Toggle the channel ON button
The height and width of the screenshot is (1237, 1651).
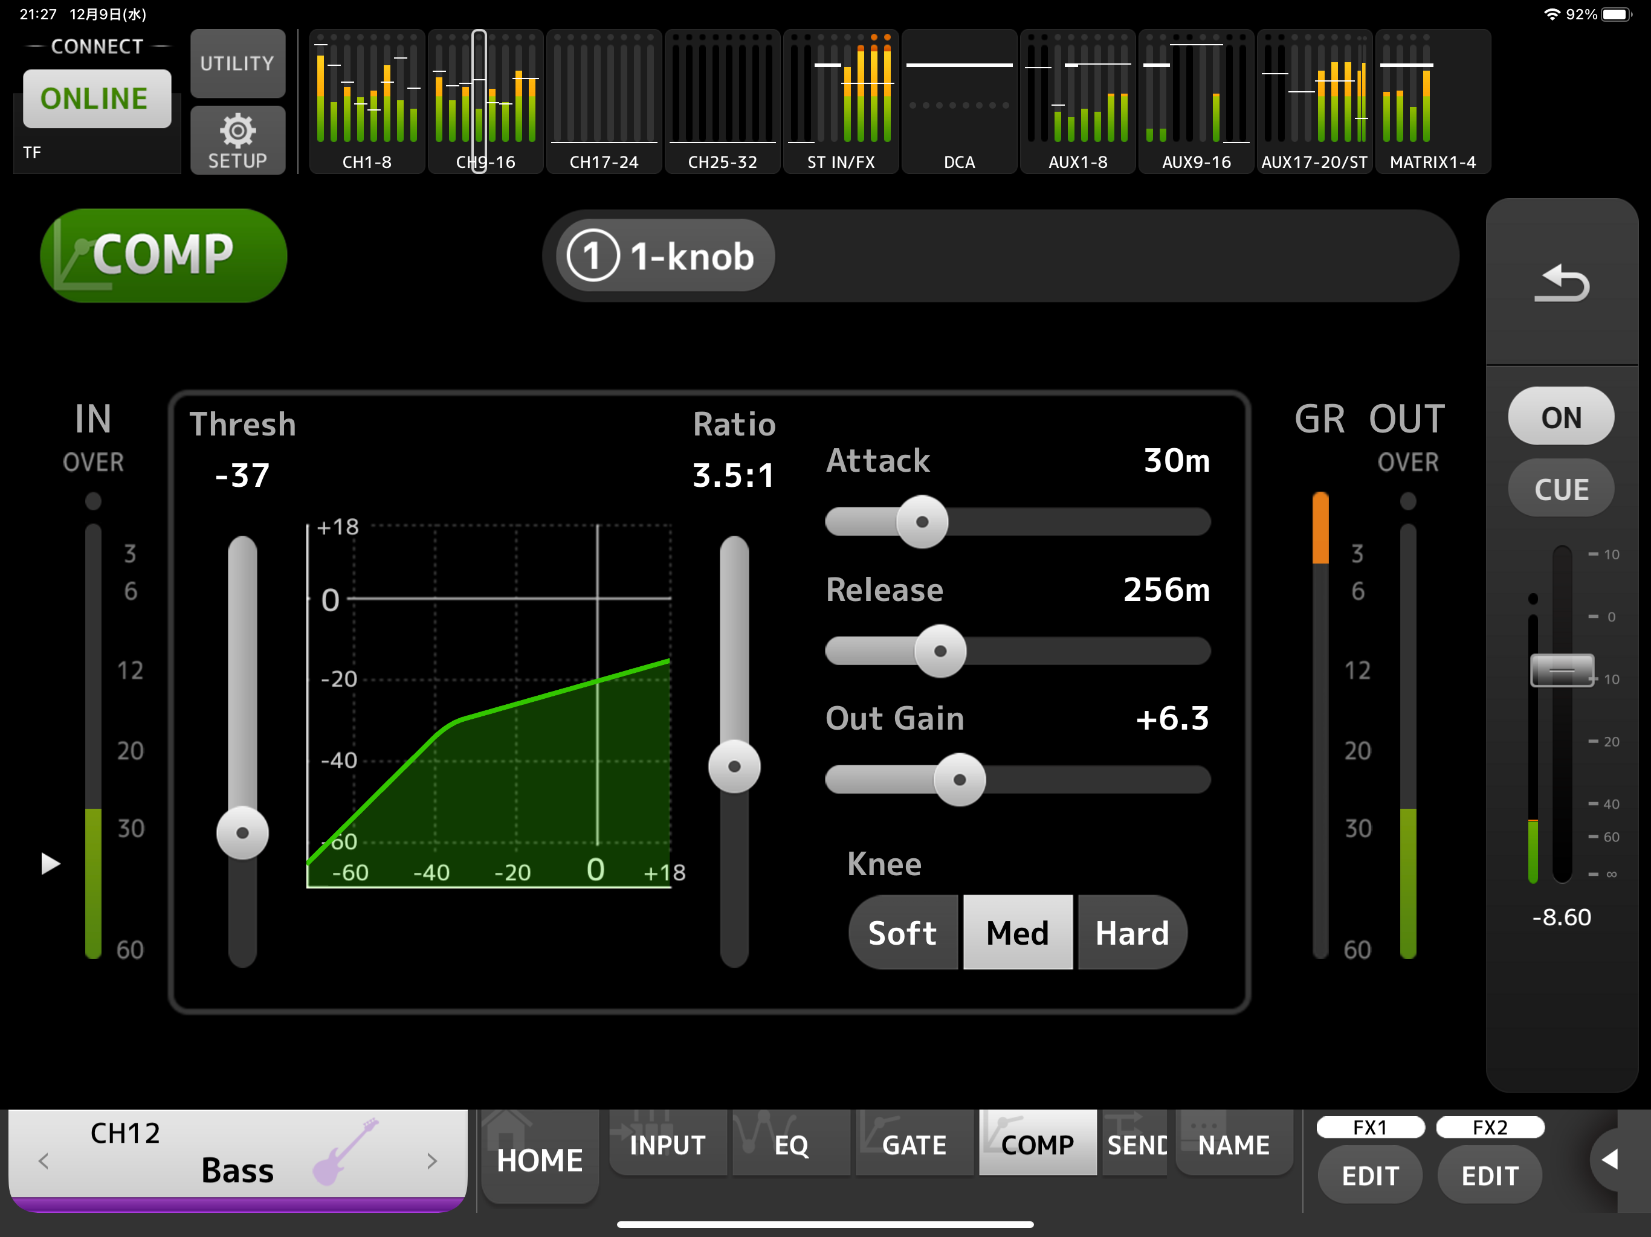click(x=1561, y=417)
